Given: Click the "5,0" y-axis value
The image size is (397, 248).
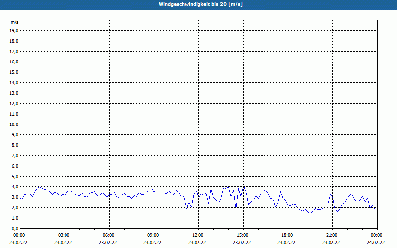Looking at the screenshot, I should pos(15,176).
